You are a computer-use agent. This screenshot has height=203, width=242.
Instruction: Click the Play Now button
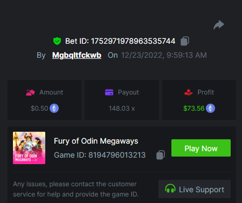pos(201,148)
